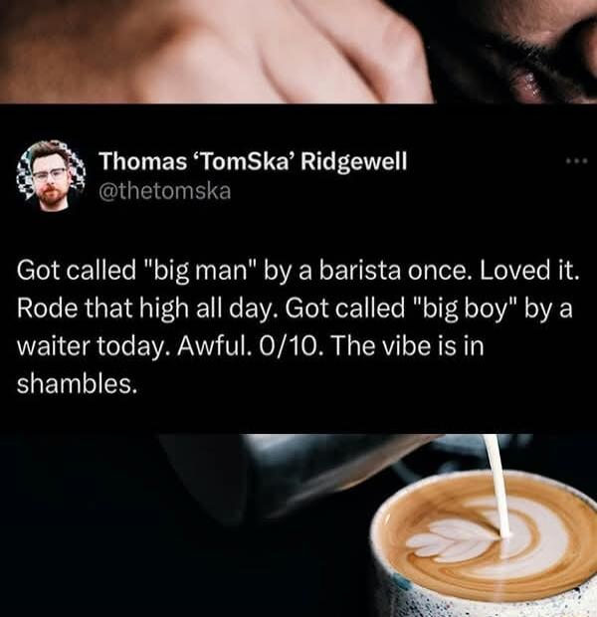
Task: Click the display name Thomas 'TomSka' Ridgewell
Action: click(253, 161)
